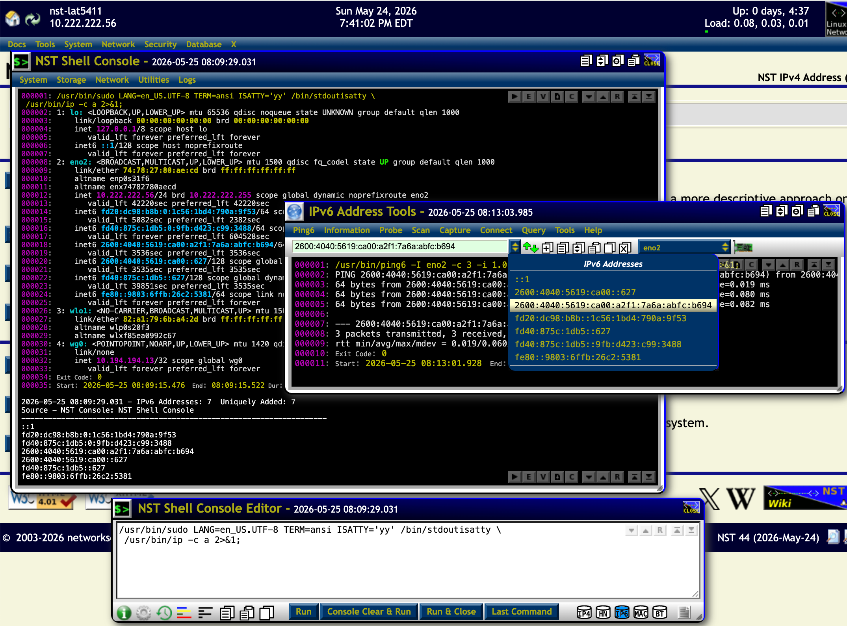This screenshot has width=847, height=626.
Task: Open the Ping6 menu in IPv6 Address Tools
Action: point(304,230)
